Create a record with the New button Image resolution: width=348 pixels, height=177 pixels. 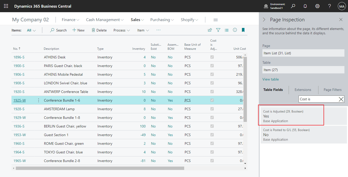[78, 30]
